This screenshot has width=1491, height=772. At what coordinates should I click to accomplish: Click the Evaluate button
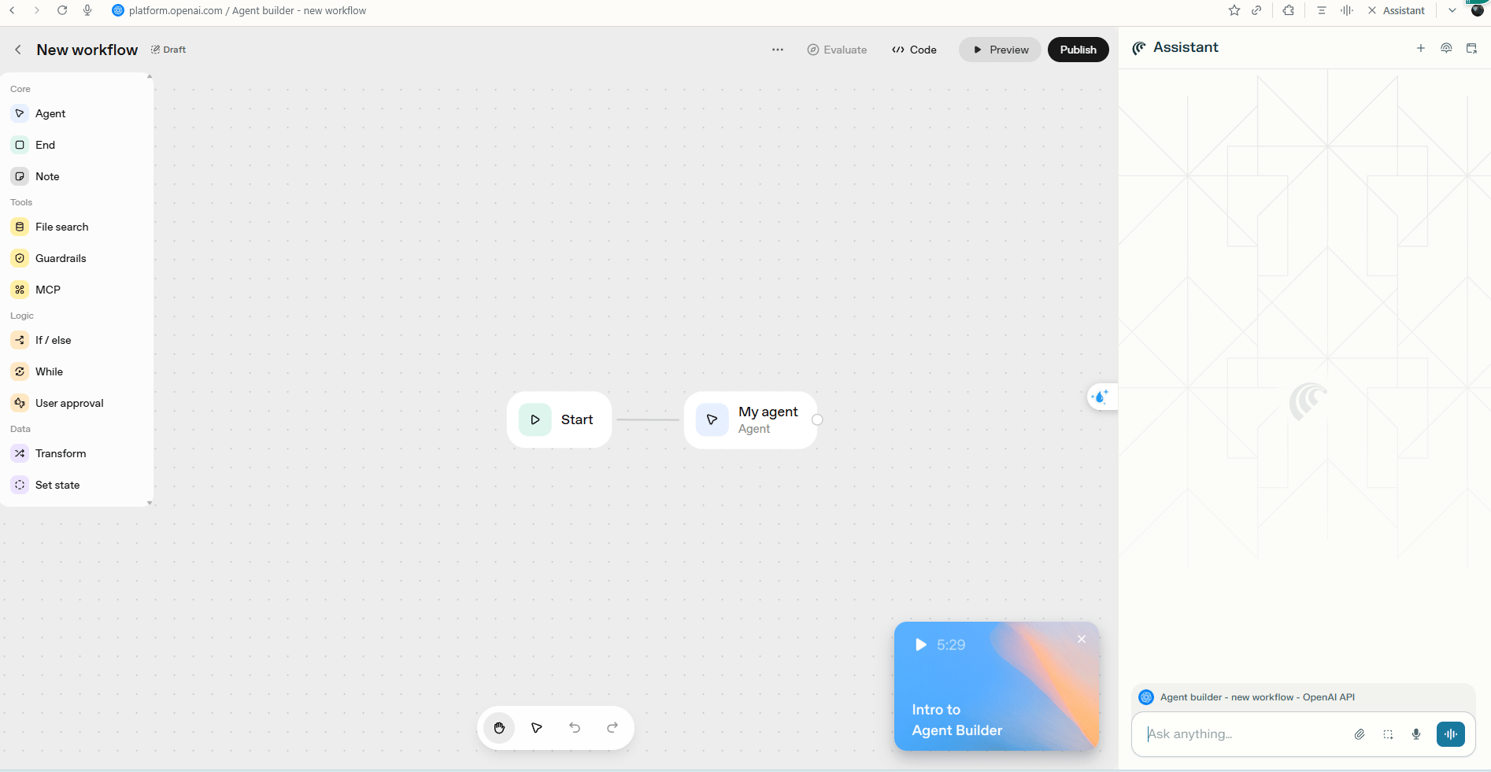pos(837,50)
